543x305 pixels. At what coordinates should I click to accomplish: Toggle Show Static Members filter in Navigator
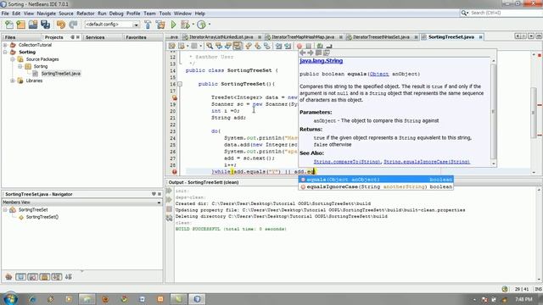[32, 277]
